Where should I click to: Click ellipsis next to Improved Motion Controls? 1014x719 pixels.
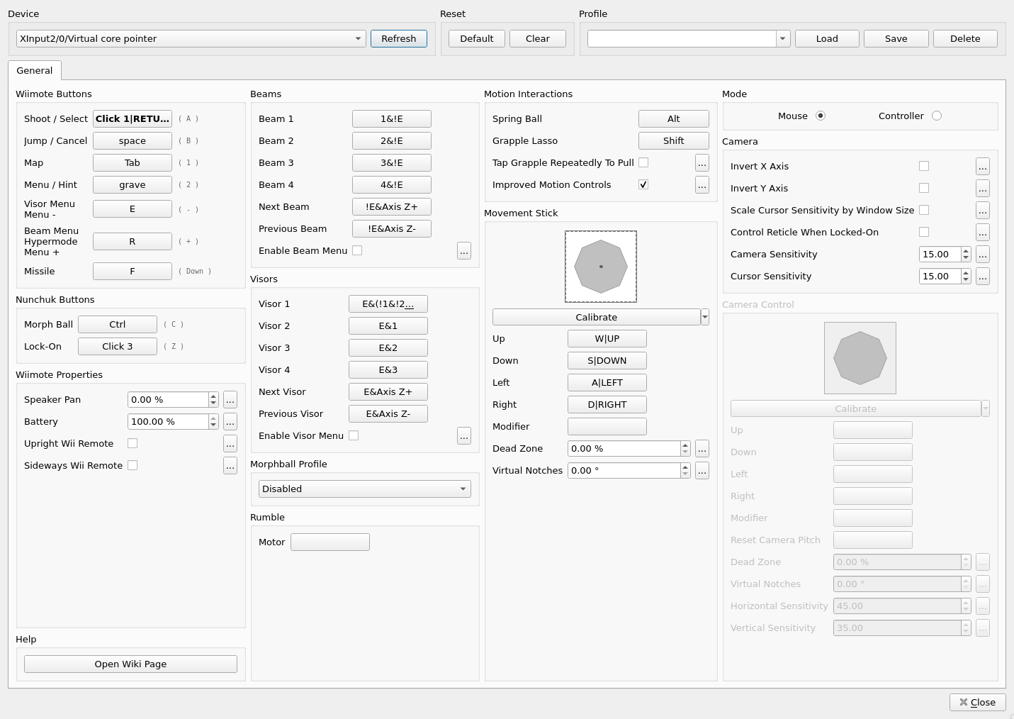(702, 185)
